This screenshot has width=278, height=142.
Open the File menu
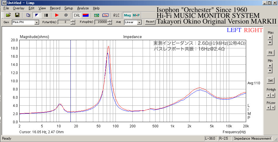[6, 8]
